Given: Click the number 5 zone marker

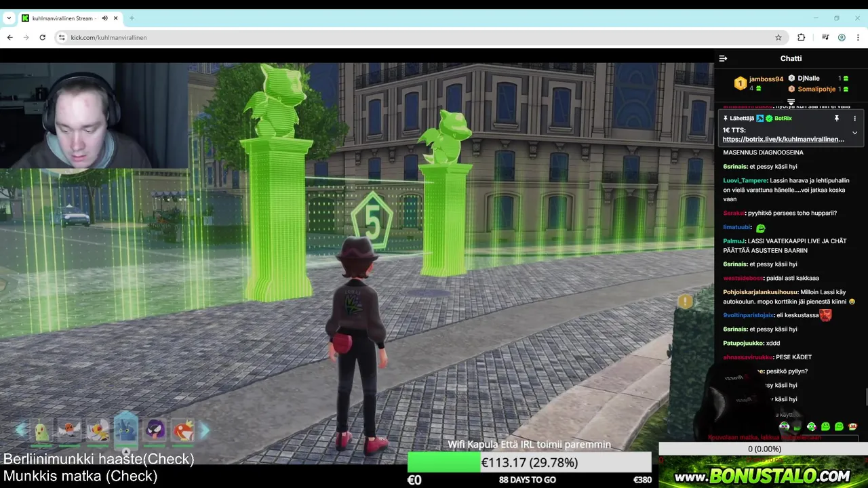Looking at the screenshot, I should (x=372, y=221).
